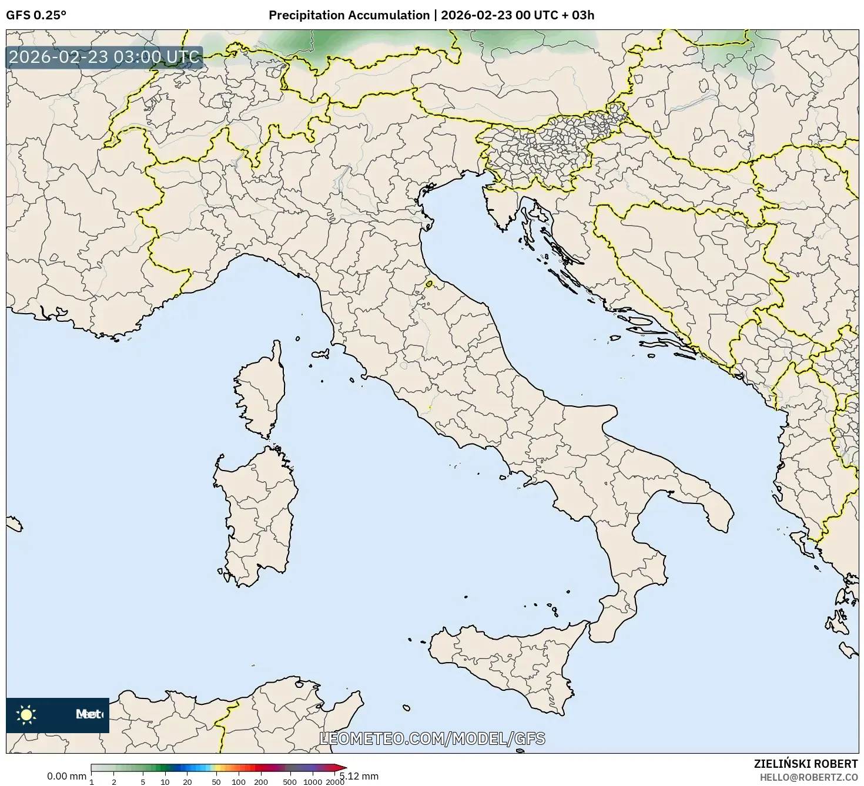Click the GFS 0.25° model label
The height and width of the screenshot is (786, 864).
(36, 15)
